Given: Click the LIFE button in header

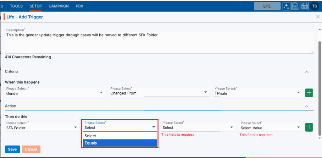Looking at the screenshot, I should click(x=267, y=6).
